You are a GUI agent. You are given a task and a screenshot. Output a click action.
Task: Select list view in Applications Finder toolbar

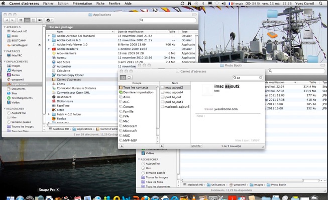(x=27, y=20)
